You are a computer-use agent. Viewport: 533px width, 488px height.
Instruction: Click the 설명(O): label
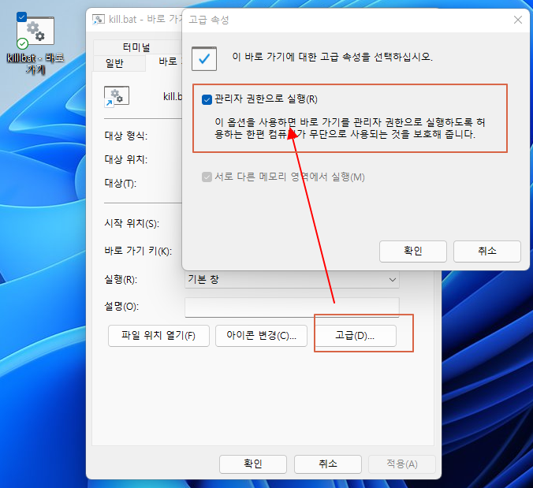click(121, 307)
